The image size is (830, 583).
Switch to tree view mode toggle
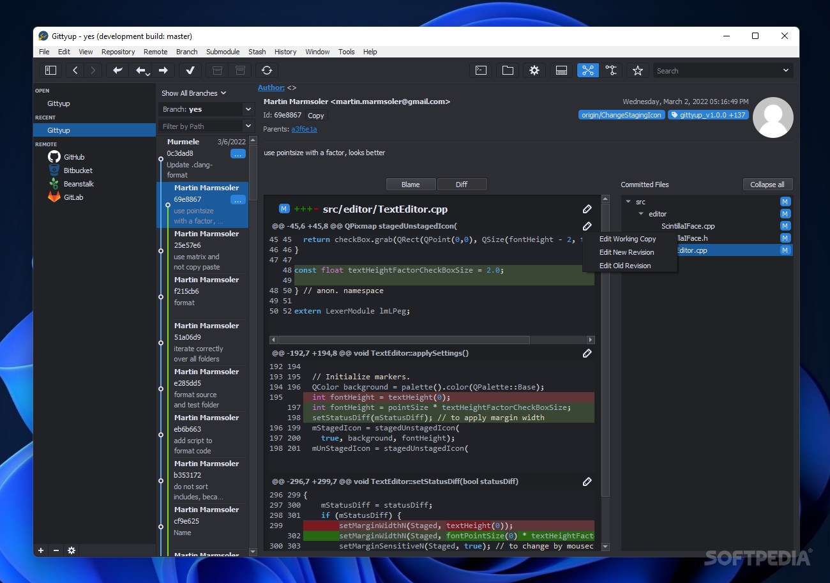[x=611, y=70]
